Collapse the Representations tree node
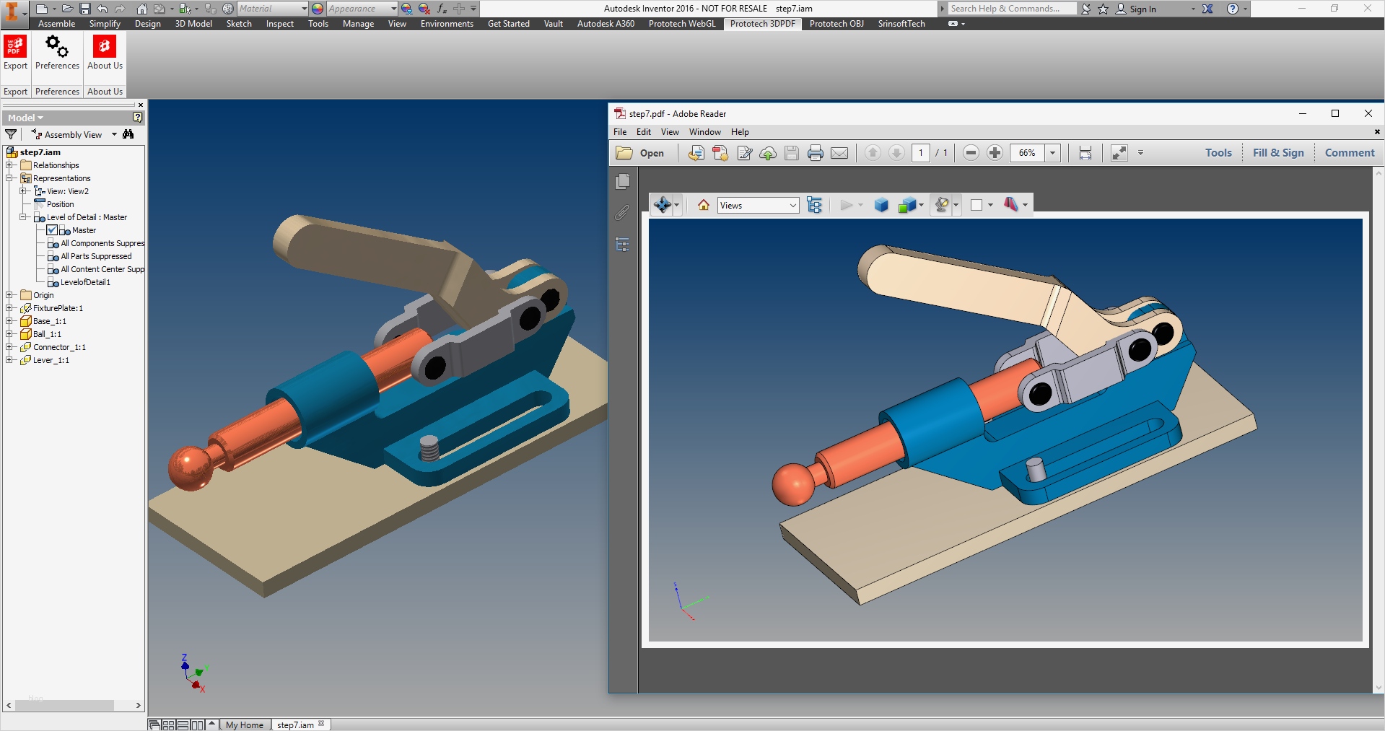 (10, 178)
